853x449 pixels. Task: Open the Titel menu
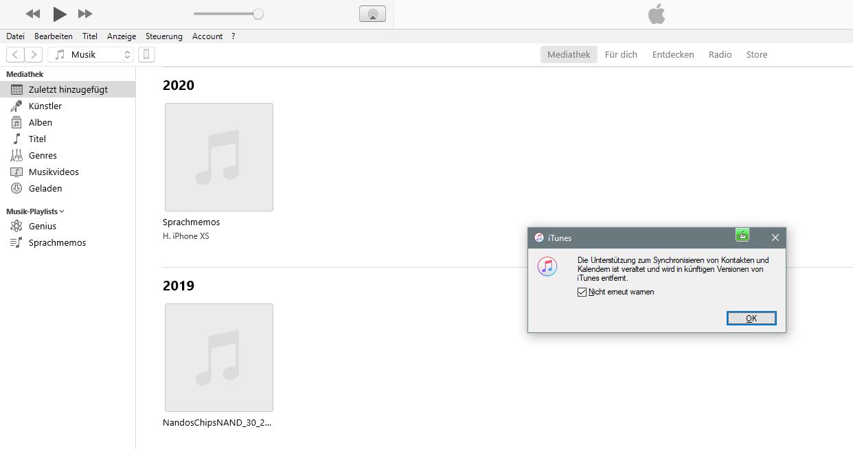tap(90, 36)
